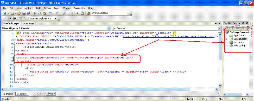The height and width of the screenshot is (101, 254).
Task: Open the File menu
Action: click(5, 8)
